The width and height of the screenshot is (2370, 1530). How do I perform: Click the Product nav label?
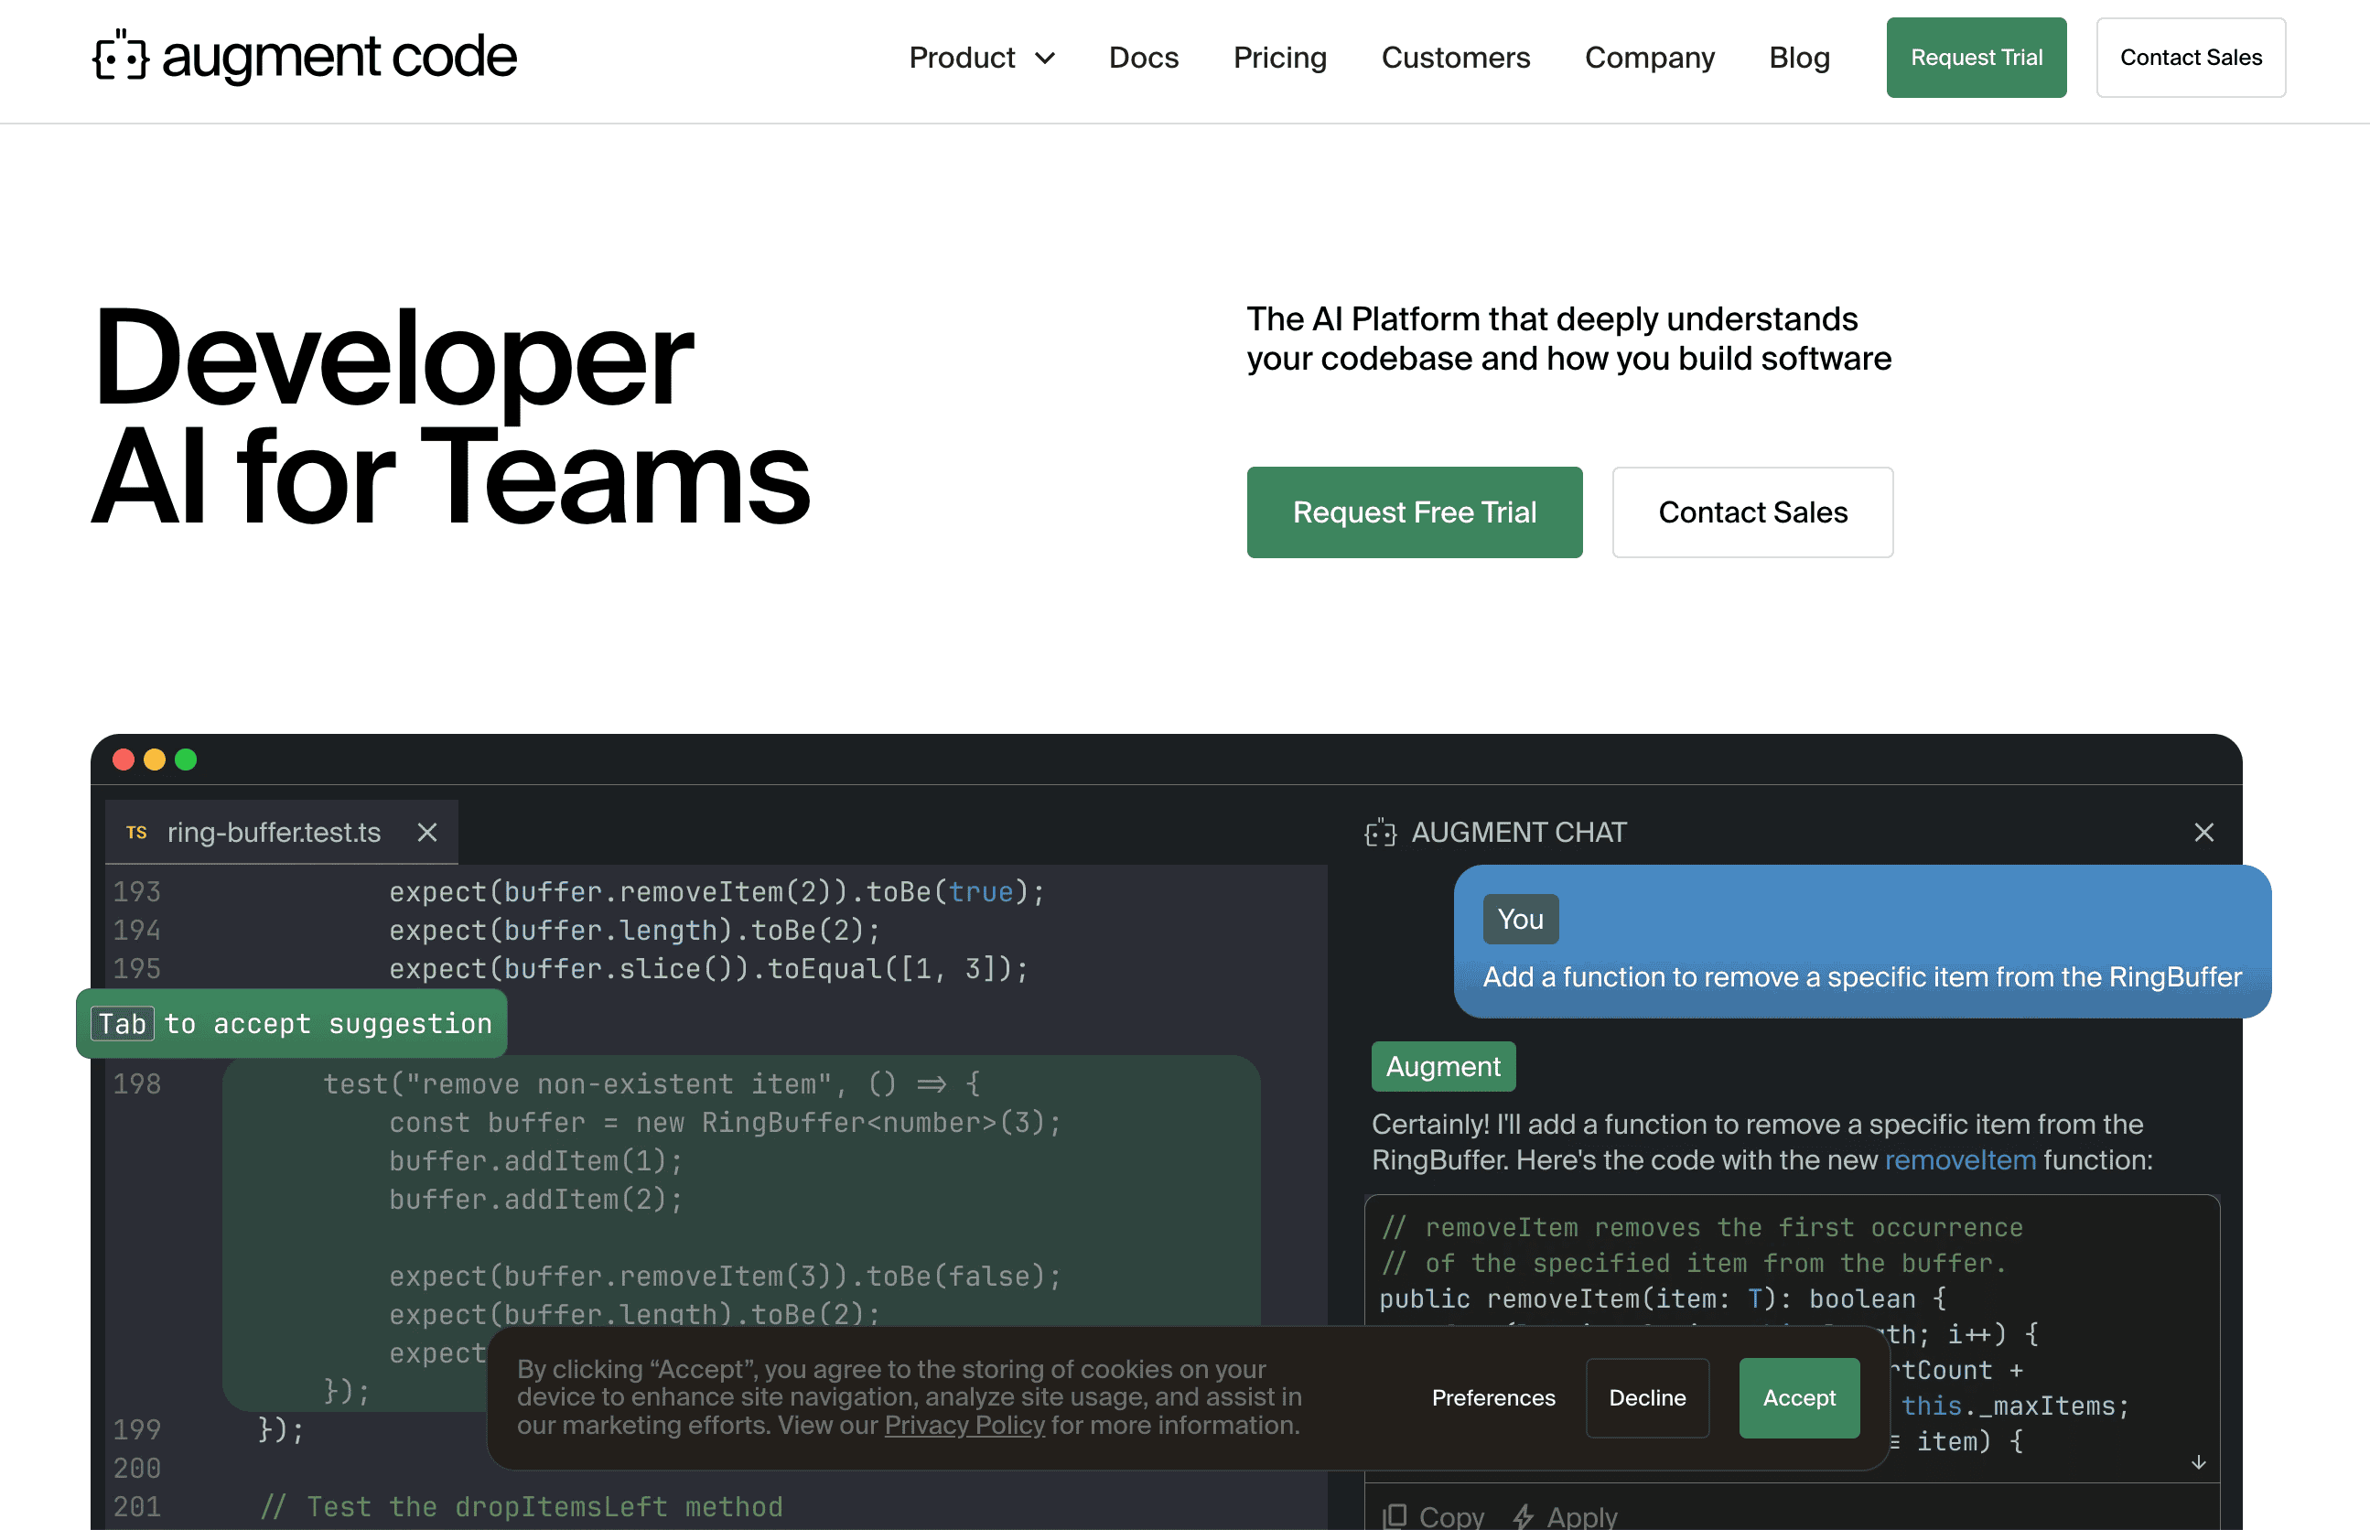click(x=962, y=58)
